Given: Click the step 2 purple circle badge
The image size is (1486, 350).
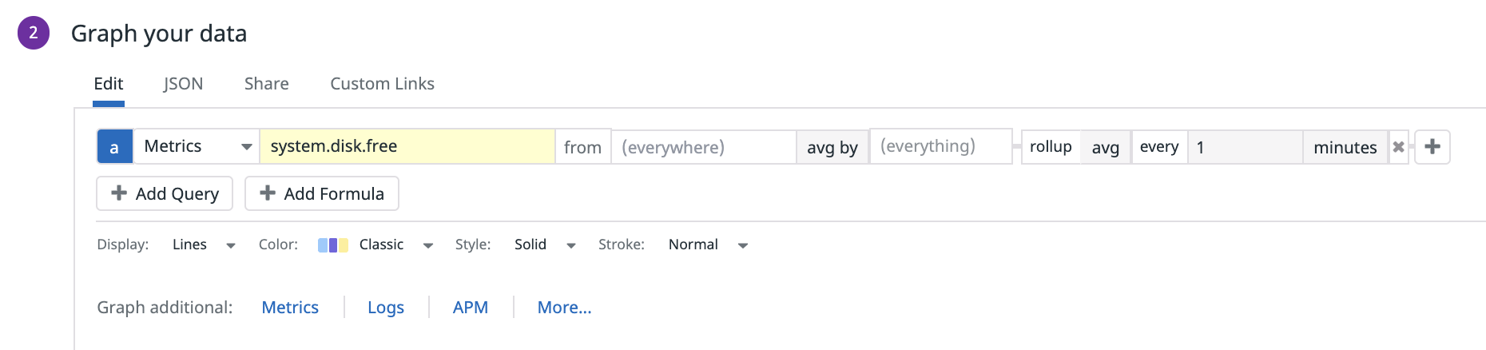Looking at the screenshot, I should coord(34,33).
